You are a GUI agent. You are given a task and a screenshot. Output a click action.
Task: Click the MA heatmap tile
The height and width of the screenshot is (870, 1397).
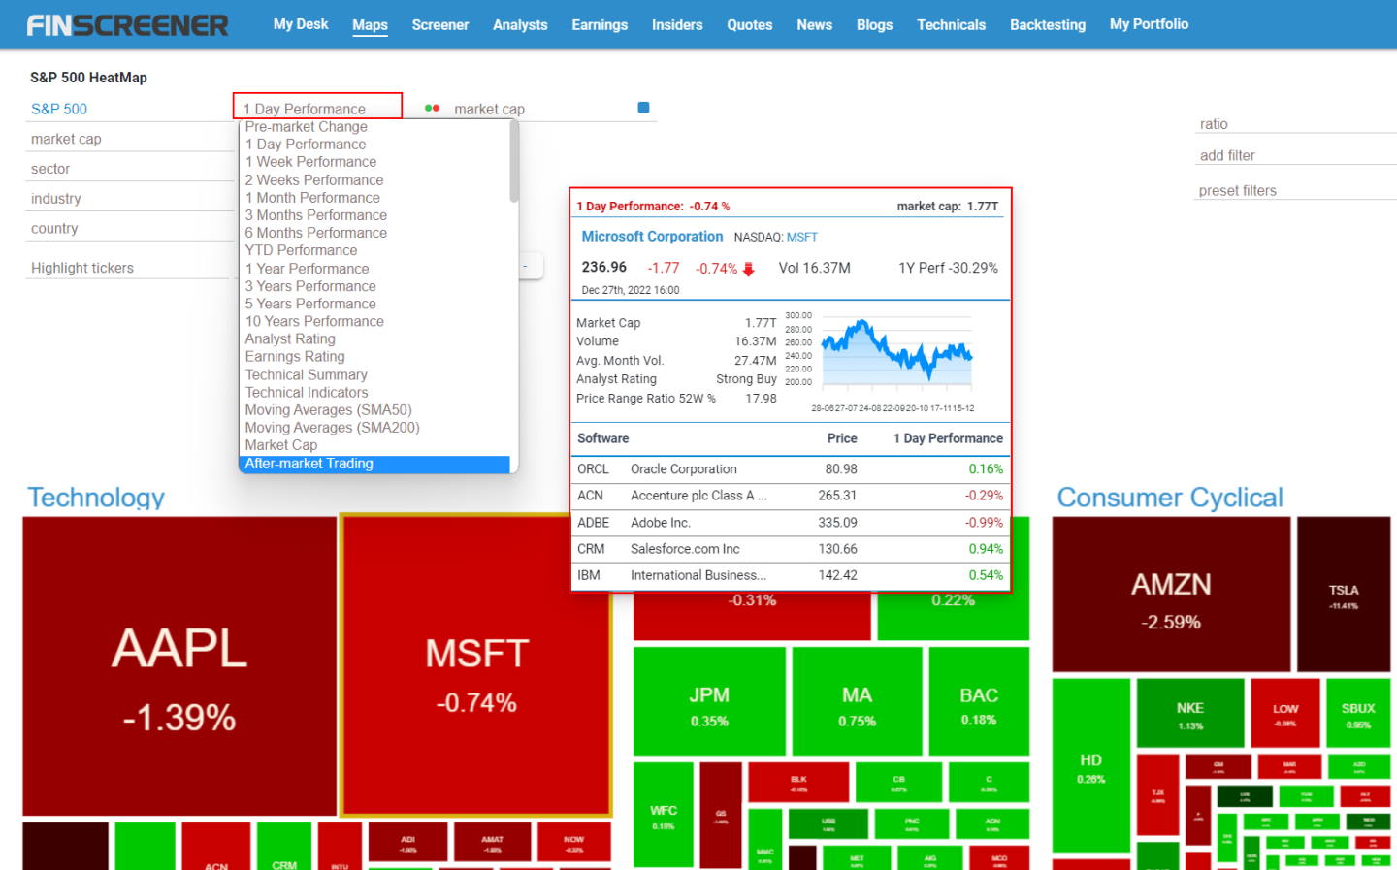tap(857, 701)
